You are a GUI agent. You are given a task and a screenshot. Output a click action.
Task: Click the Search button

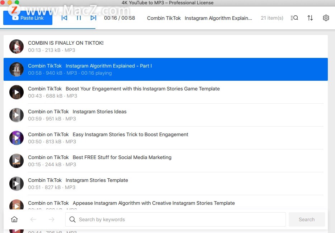(x=307, y=219)
